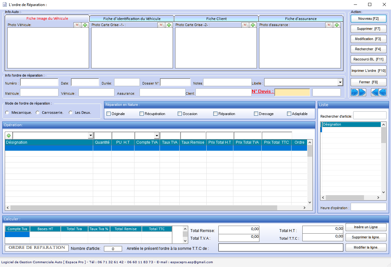Click the Rechercher d'article search field
Viewport: 391px width, 267px height.
pos(370,115)
